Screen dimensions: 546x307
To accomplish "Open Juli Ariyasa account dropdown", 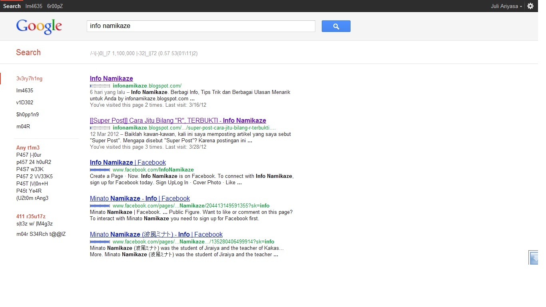I will (506, 6).
